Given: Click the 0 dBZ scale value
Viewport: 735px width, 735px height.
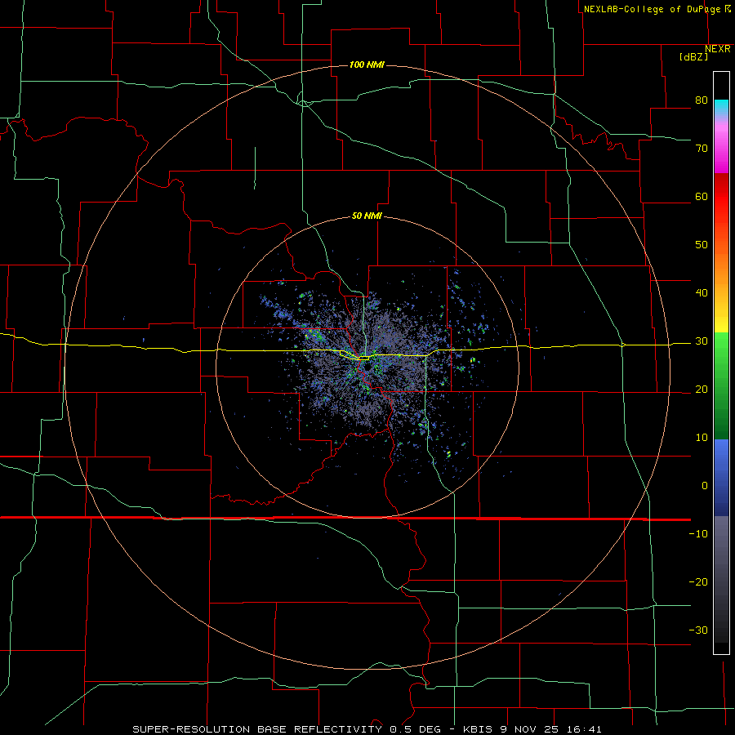Looking at the screenshot, I should (705, 486).
